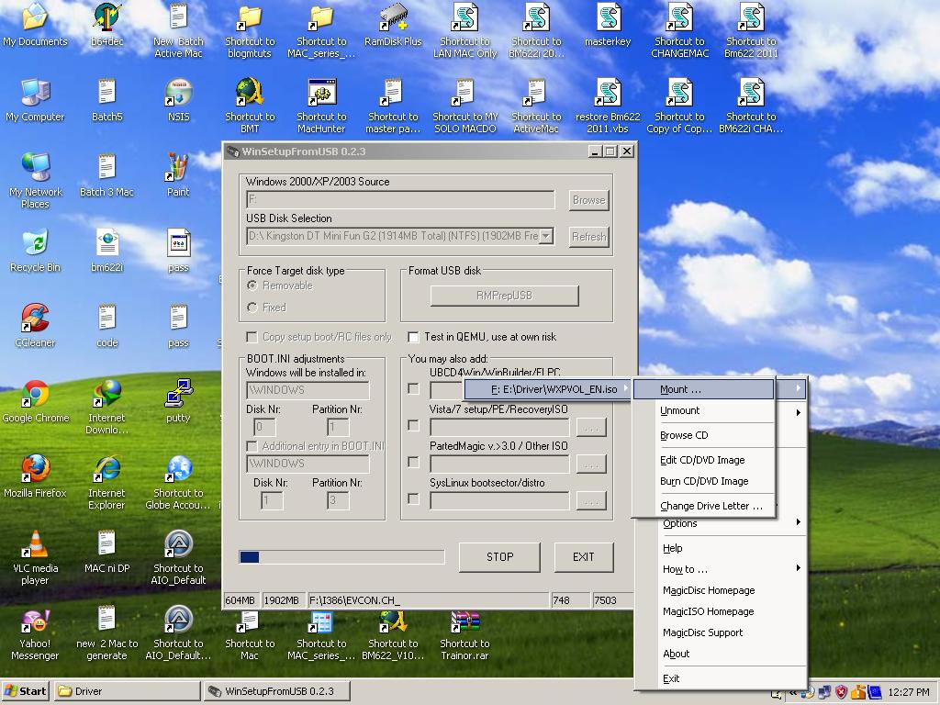This screenshot has height=705, width=940.
Task: Select the Removable disk type radio
Action: coord(252,285)
